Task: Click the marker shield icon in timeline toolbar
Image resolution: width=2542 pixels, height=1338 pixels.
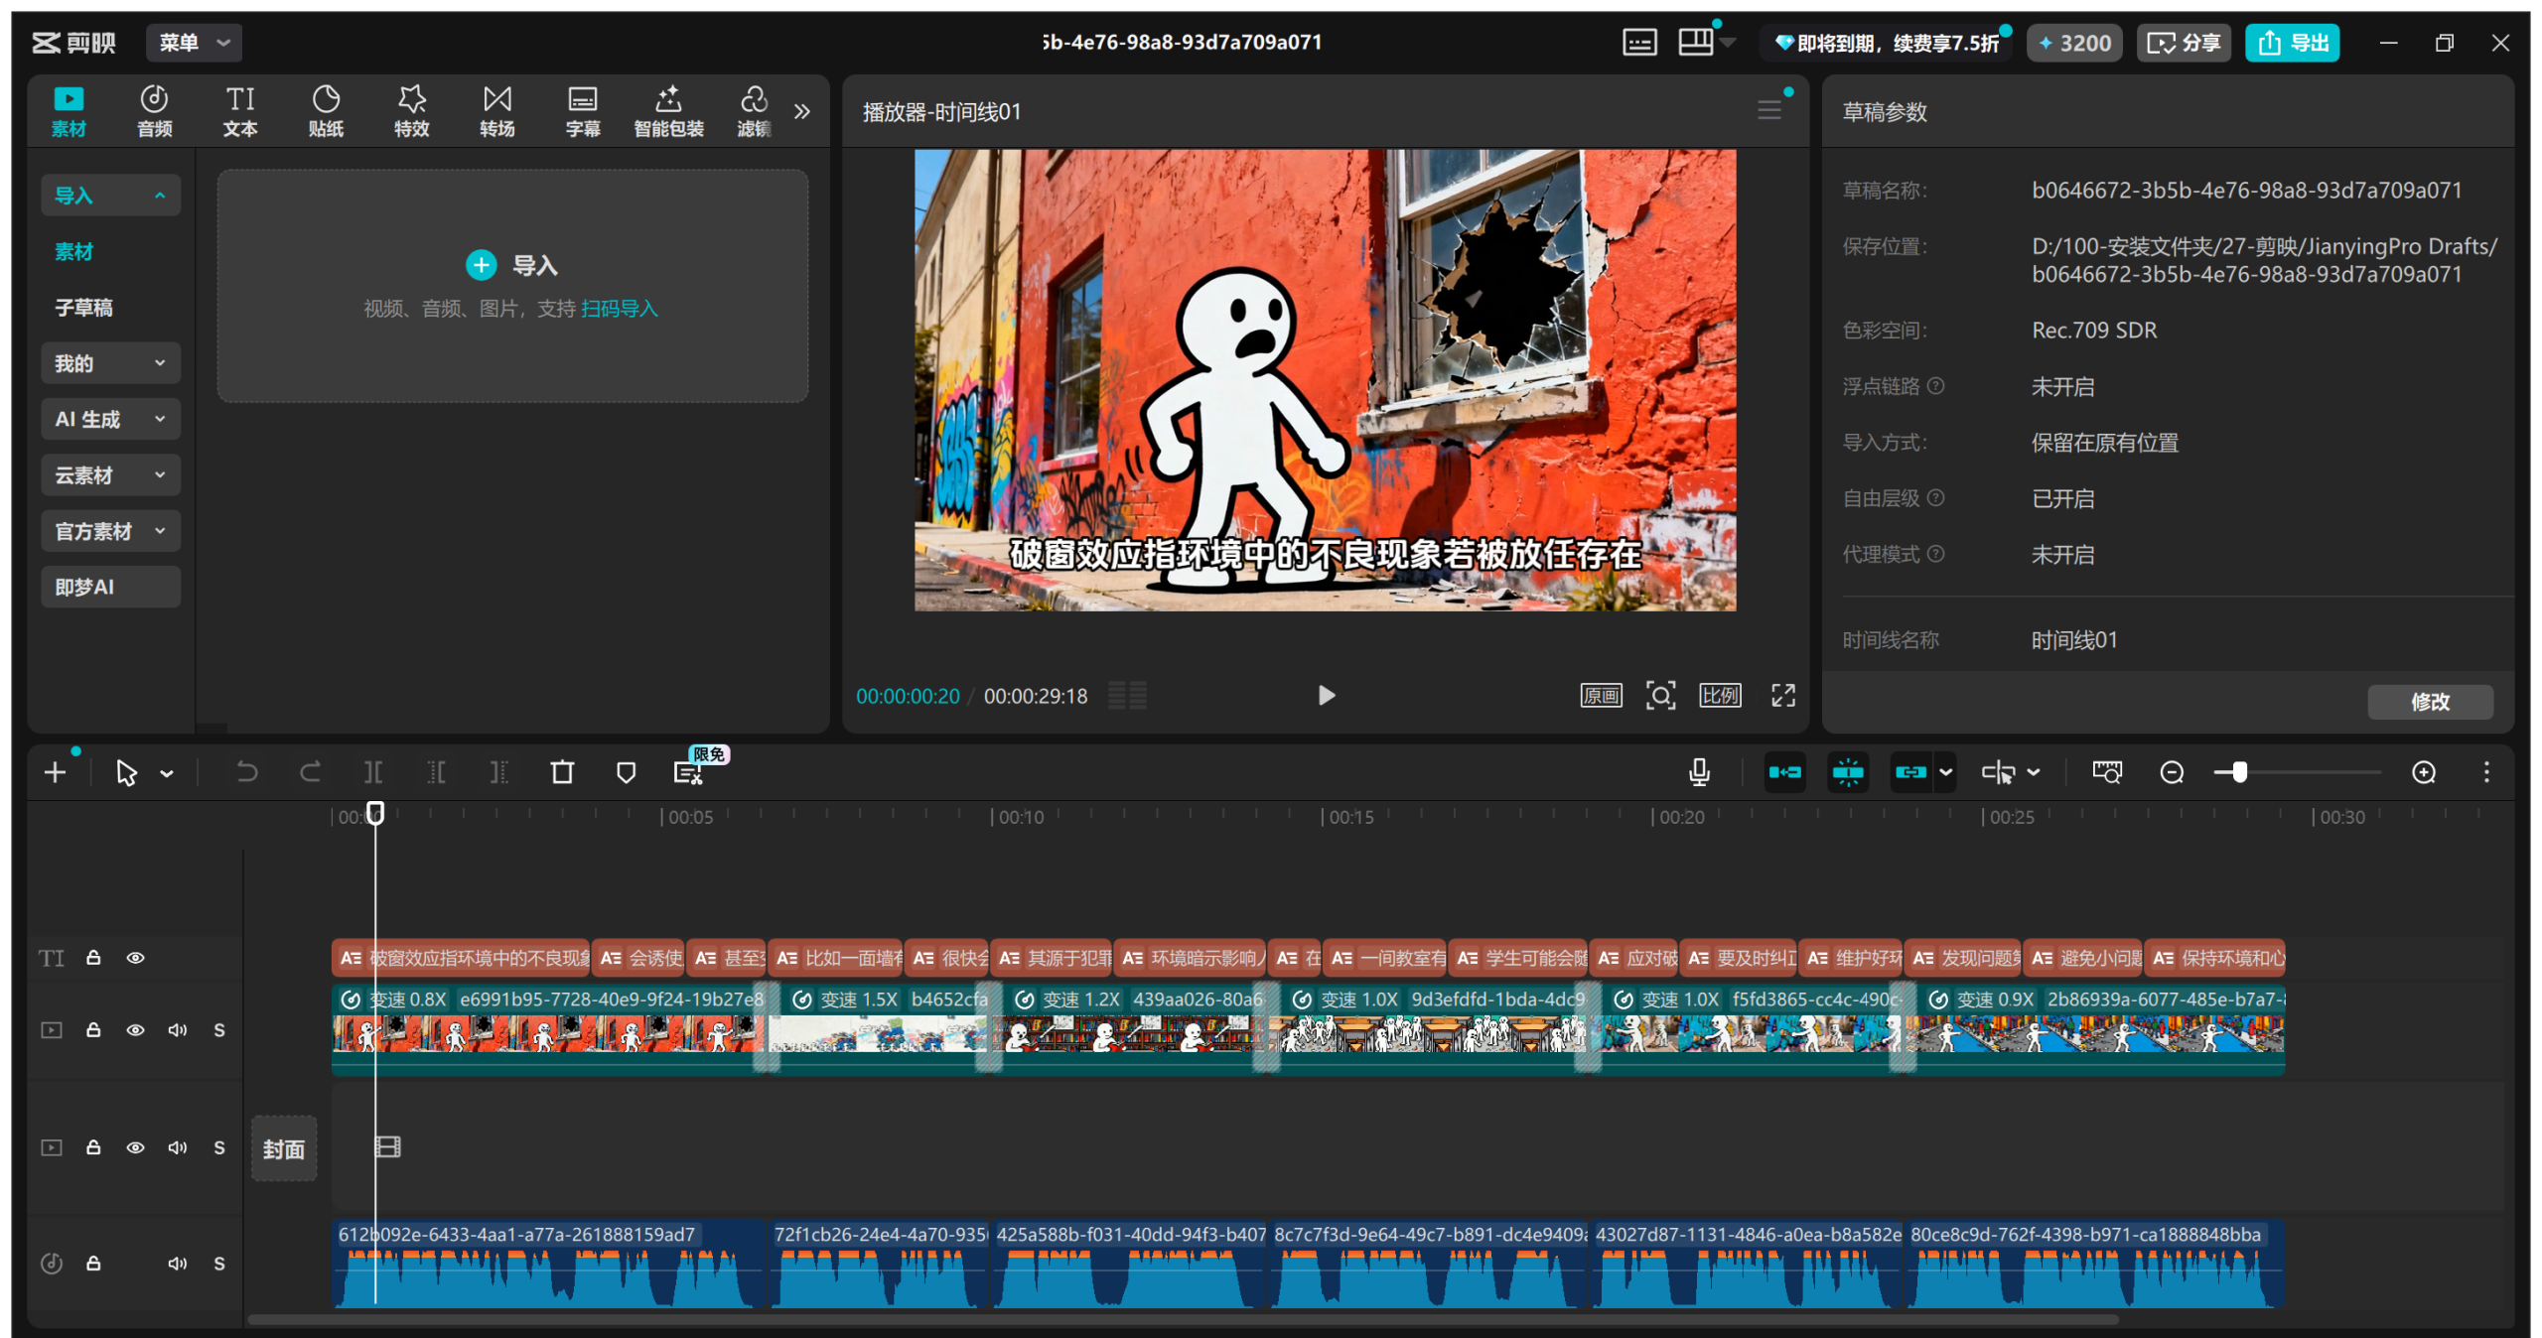Action: pos(626,772)
